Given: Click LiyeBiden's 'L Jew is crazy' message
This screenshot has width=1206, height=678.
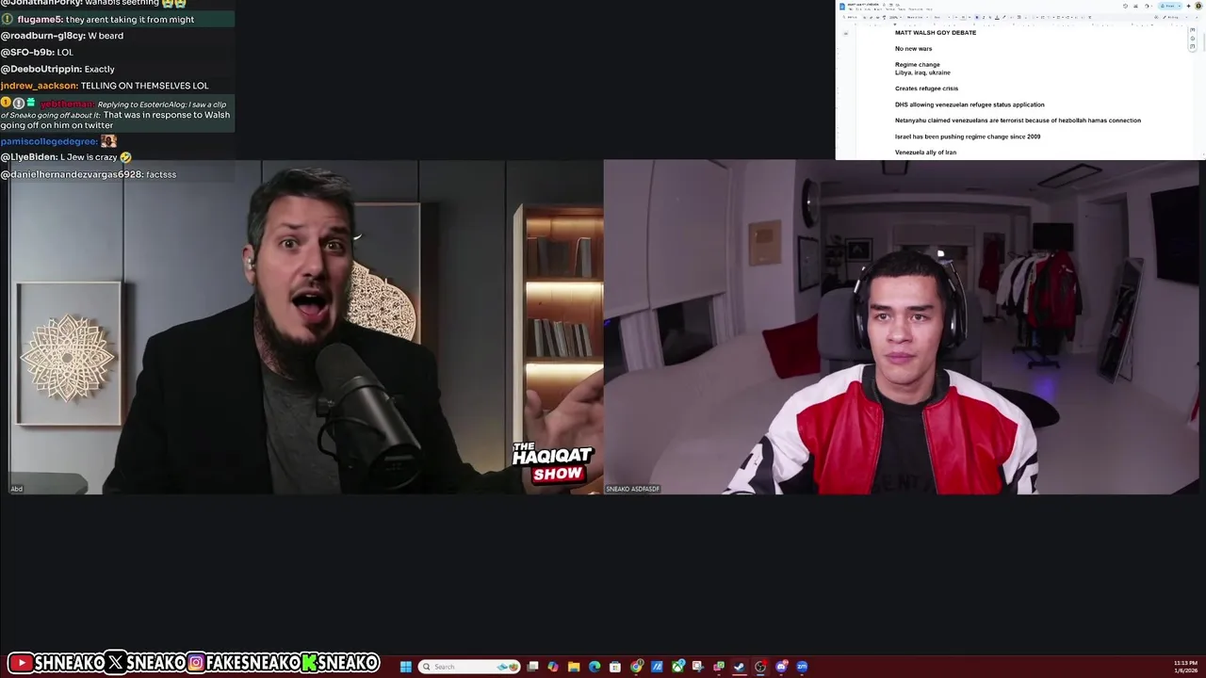Looking at the screenshot, I should tap(66, 157).
